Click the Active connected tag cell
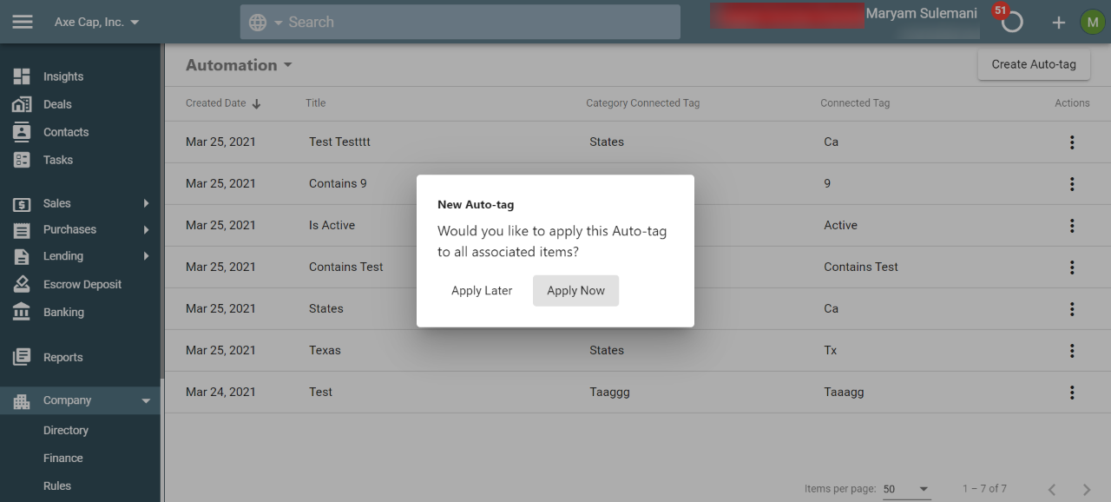1111x502 pixels. (x=840, y=225)
